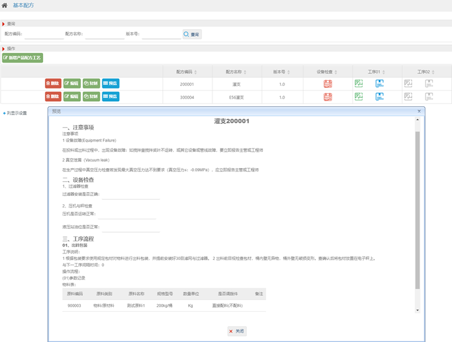Copy the recipe row 300004

pyautogui.click(x=91, y=97)
